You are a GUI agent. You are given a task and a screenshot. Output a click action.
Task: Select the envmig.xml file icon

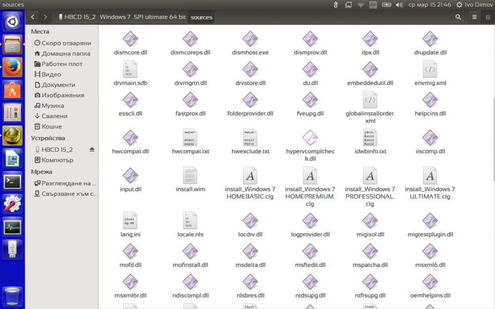(x=430, y=69)
